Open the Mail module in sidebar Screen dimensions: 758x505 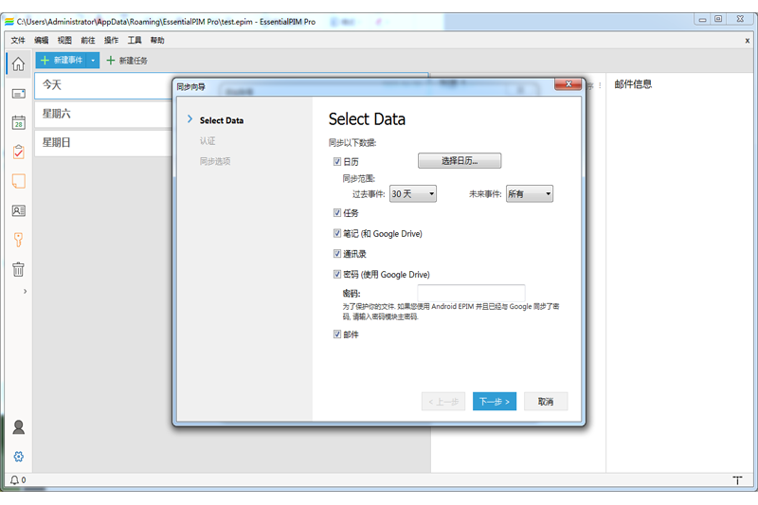18,93
